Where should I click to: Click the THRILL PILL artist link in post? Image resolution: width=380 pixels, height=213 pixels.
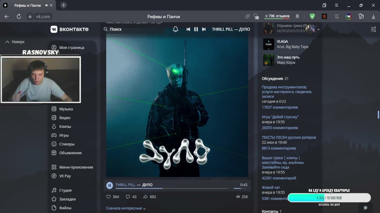tap(125, 185)
